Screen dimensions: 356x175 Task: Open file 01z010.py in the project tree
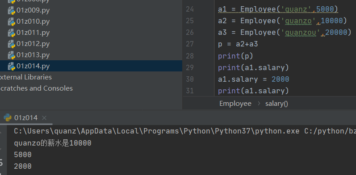33,21
